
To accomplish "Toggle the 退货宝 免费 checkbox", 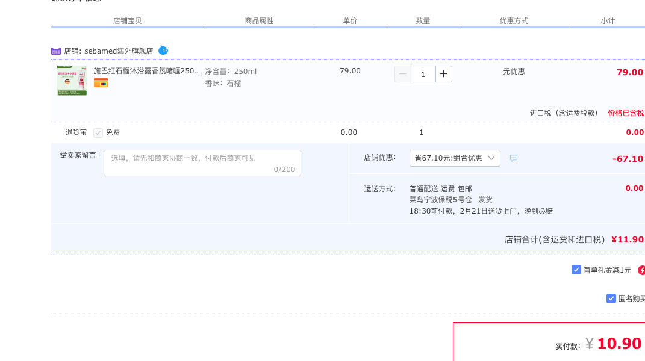I will click(x=98, y=133).
